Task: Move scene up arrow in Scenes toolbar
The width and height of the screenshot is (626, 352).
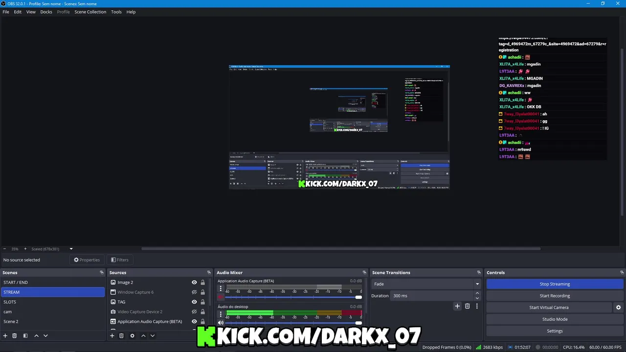Action: coord(36,336)
